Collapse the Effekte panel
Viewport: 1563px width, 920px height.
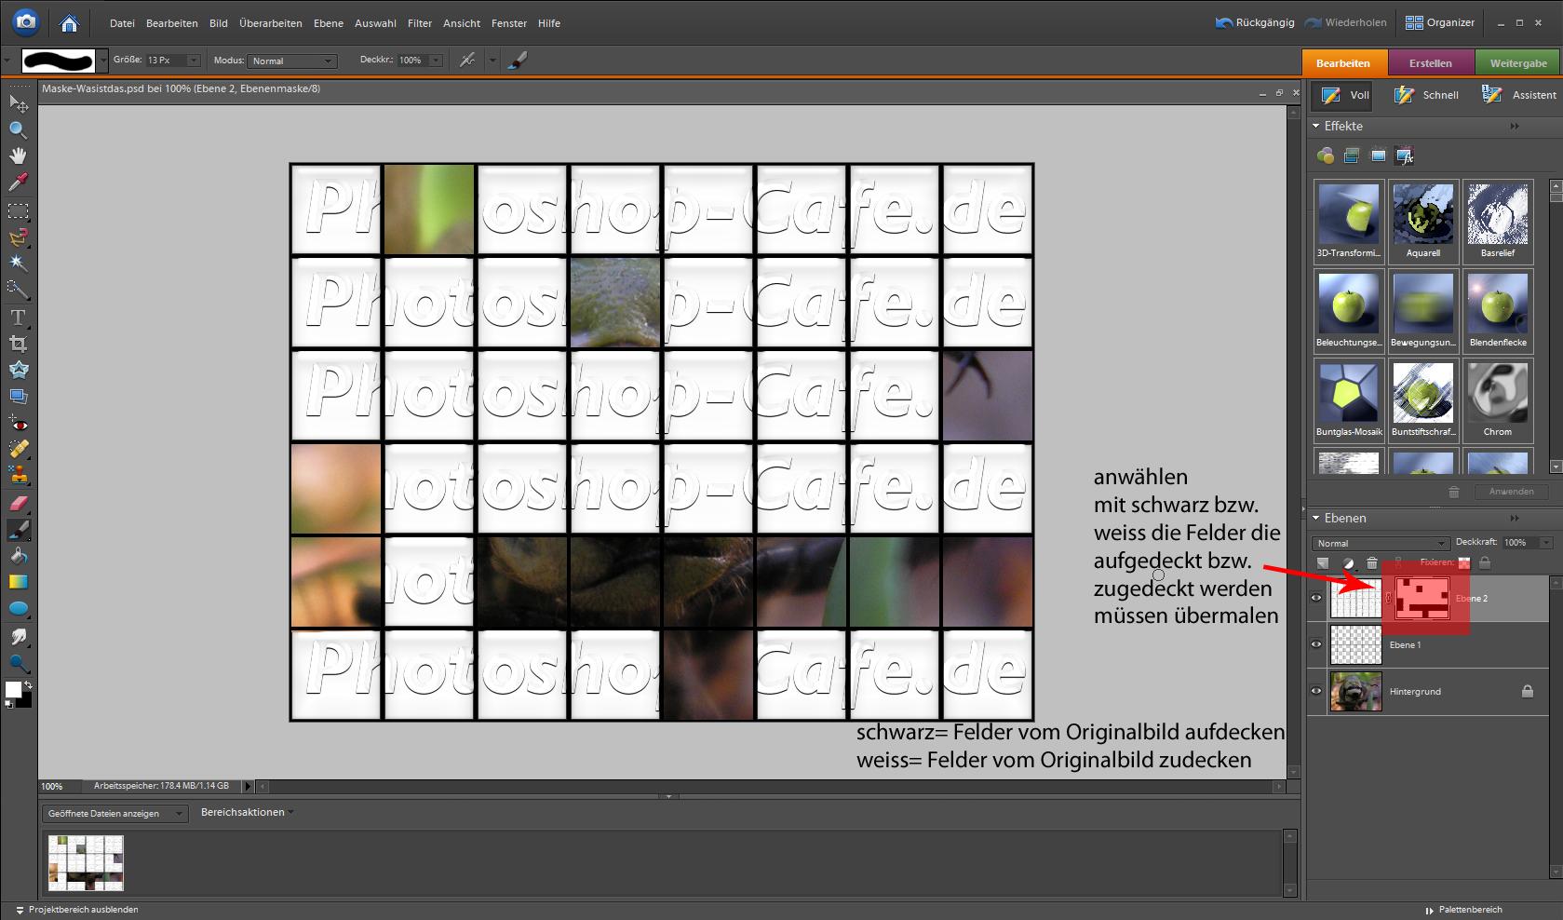pos(1316,126)
